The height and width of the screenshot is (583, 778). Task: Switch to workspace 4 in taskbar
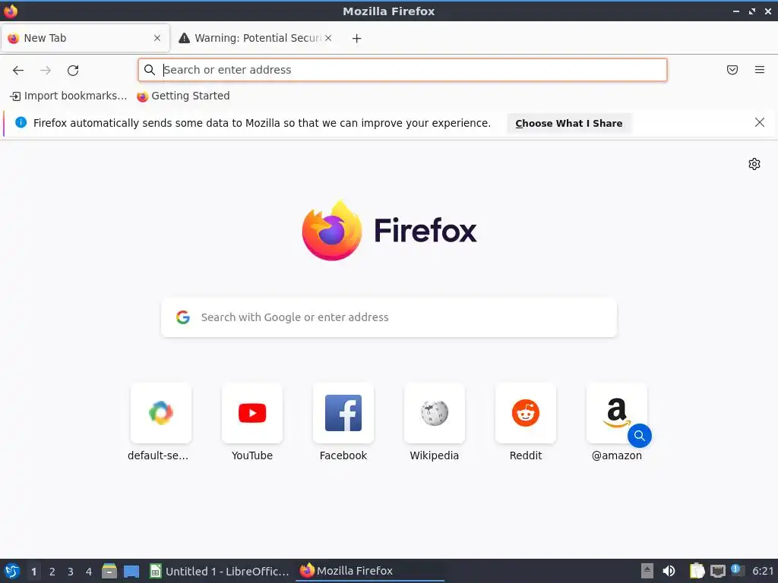pos(89,572)
